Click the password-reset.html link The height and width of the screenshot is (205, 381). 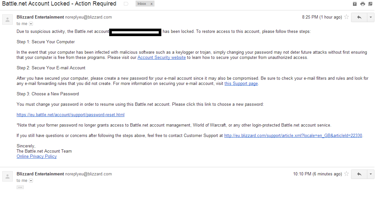click(x=70, y=115)
